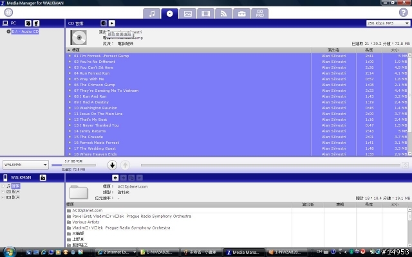
Task: Select track 13 I Never Thanked You
Action: pos(237,125)
